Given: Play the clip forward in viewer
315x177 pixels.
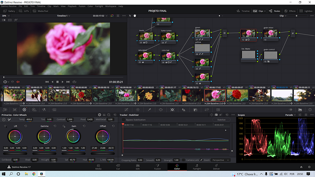Looking at the screenshot, I should pyautogui.click(x=63, y=82).
